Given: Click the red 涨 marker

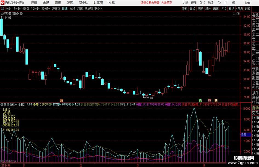Looking at the screenshot, I should (209, 100).
